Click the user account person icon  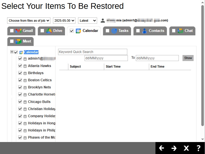coord(103,21)
